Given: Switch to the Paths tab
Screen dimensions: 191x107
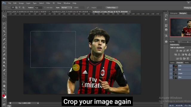Looking at the screenshot, I should pyautogui.click(x=187, y=63).
